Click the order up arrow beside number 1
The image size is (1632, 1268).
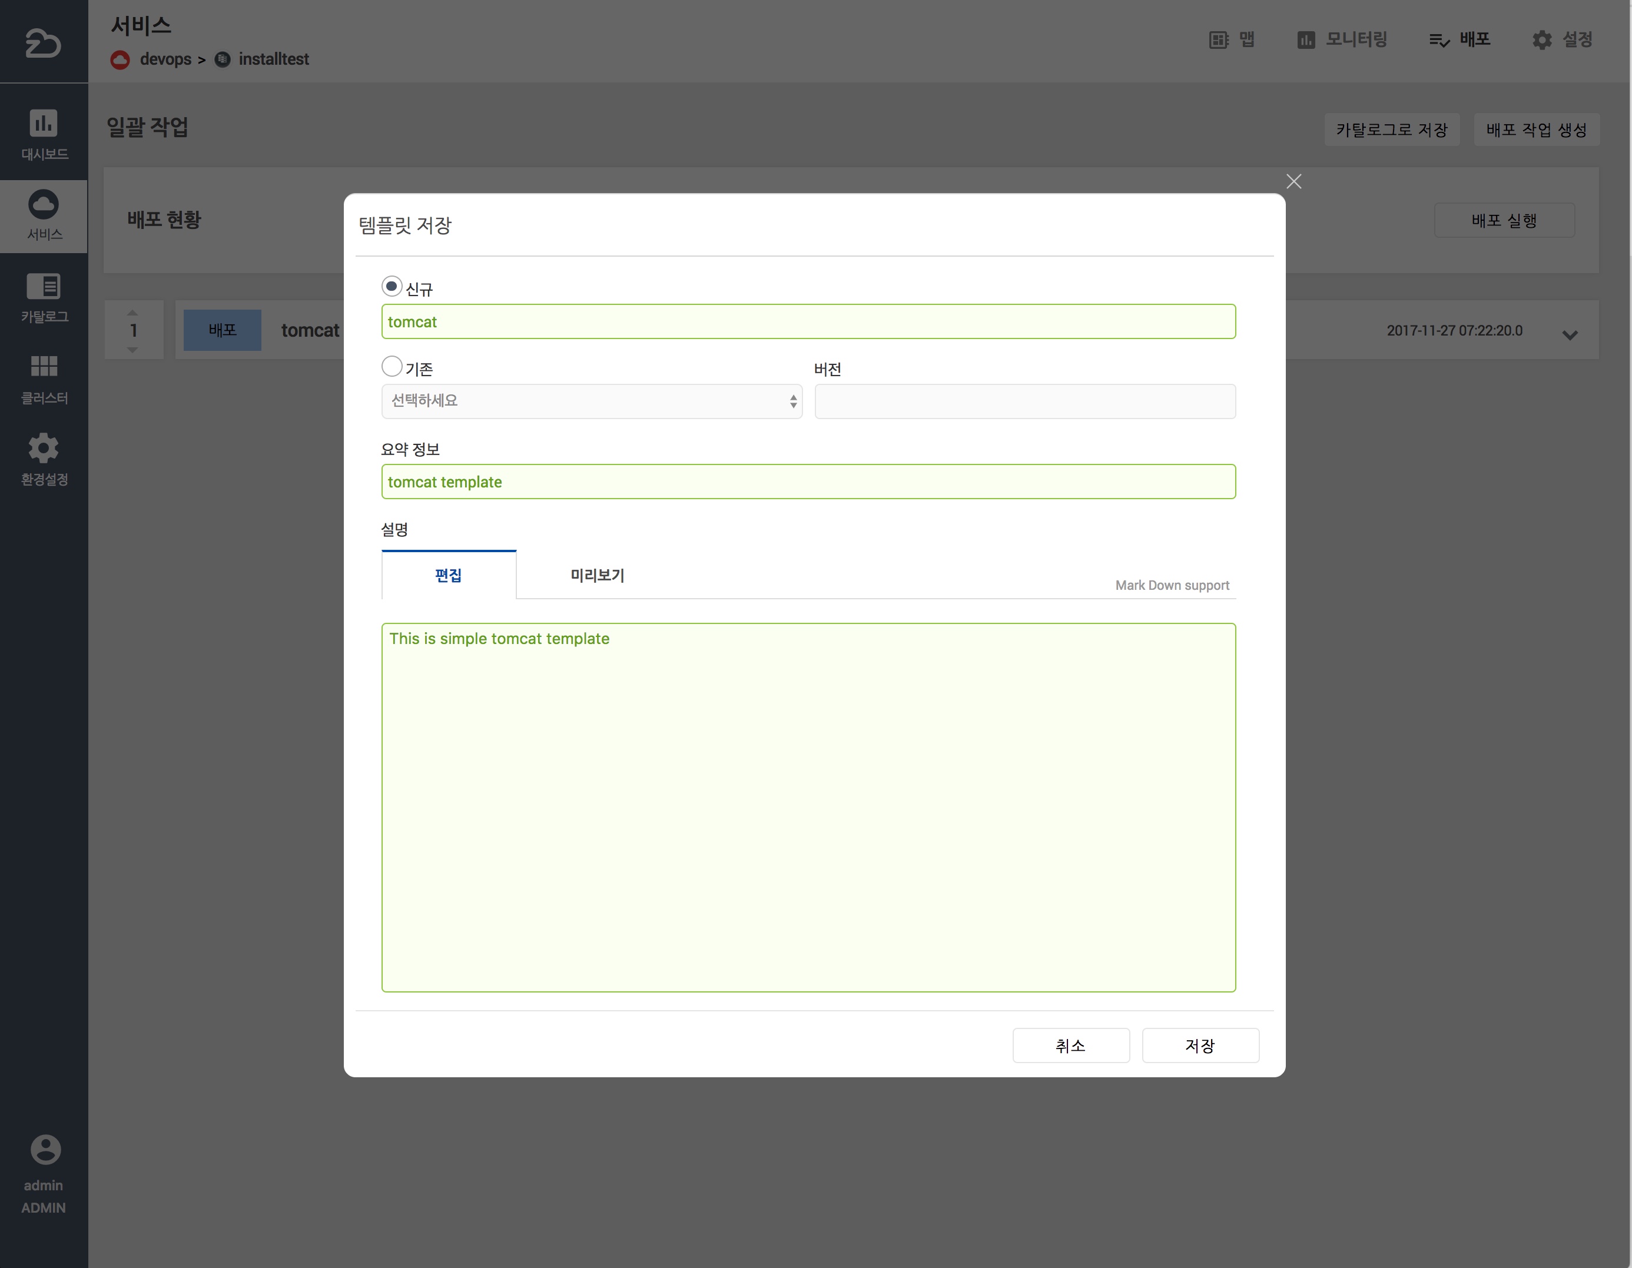pos(132,313)
